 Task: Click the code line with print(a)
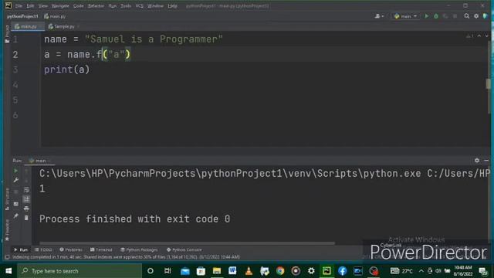(x=67, y=69)
